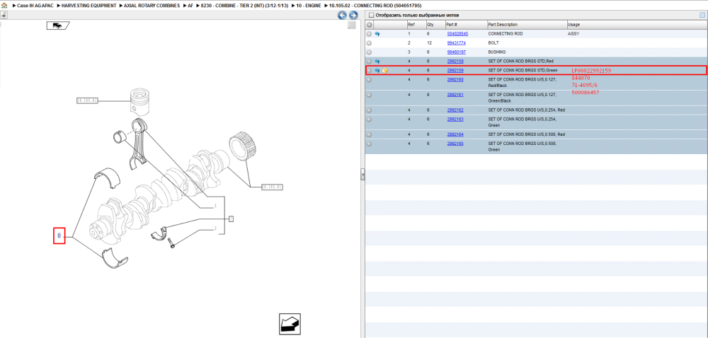Open Case IH AG APAC breadcrumb

pos(34,6)
